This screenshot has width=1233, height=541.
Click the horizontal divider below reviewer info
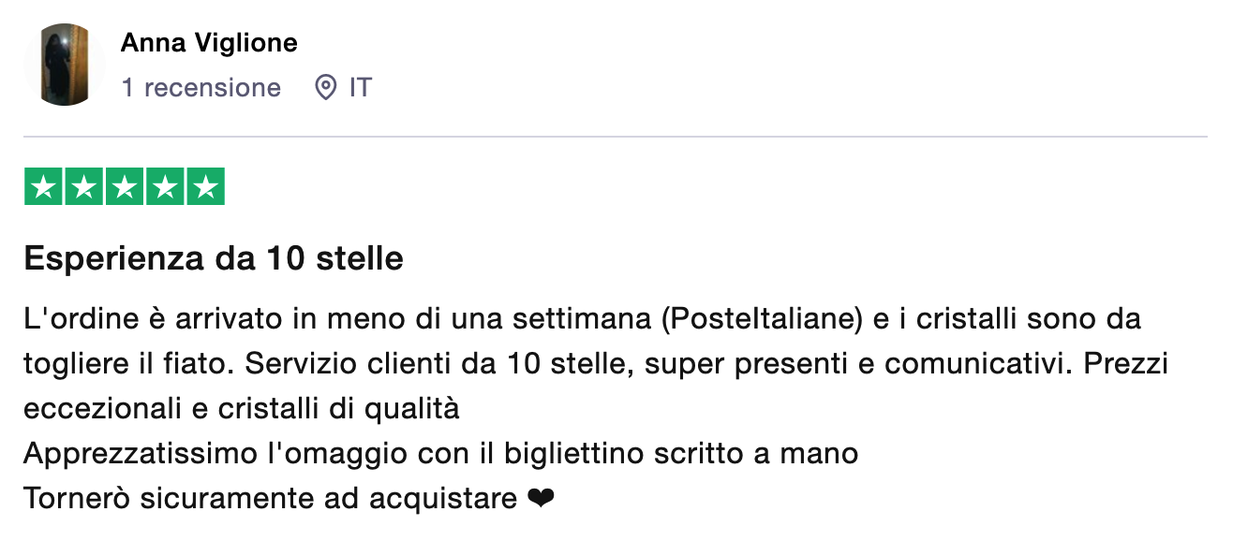coord(616,137)
